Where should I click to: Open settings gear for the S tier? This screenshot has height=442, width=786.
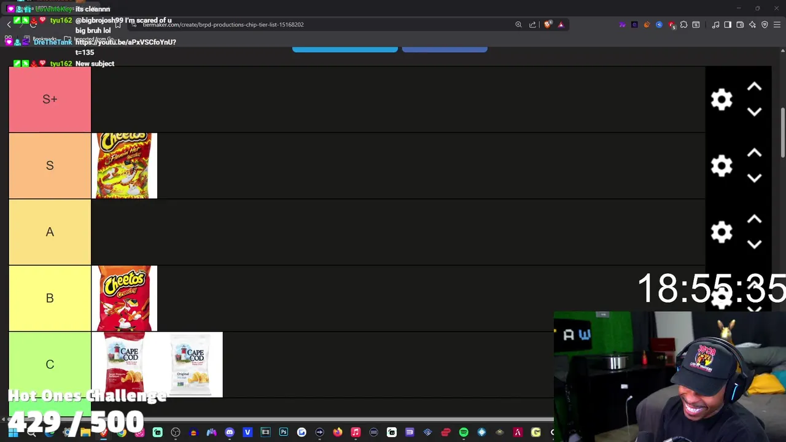point(722,166)
